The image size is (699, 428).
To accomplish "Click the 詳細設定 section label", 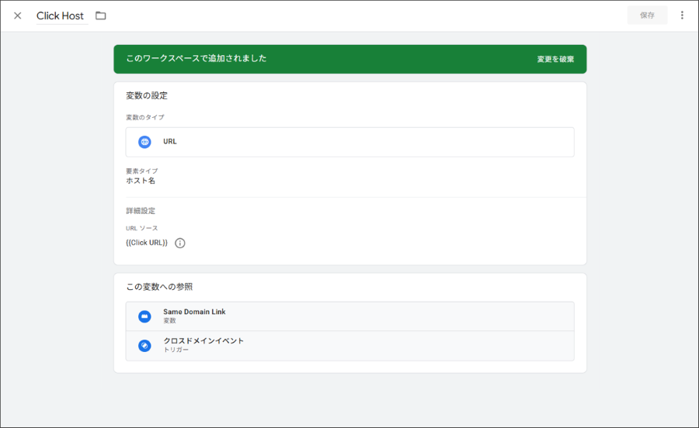I will (141, 211).
